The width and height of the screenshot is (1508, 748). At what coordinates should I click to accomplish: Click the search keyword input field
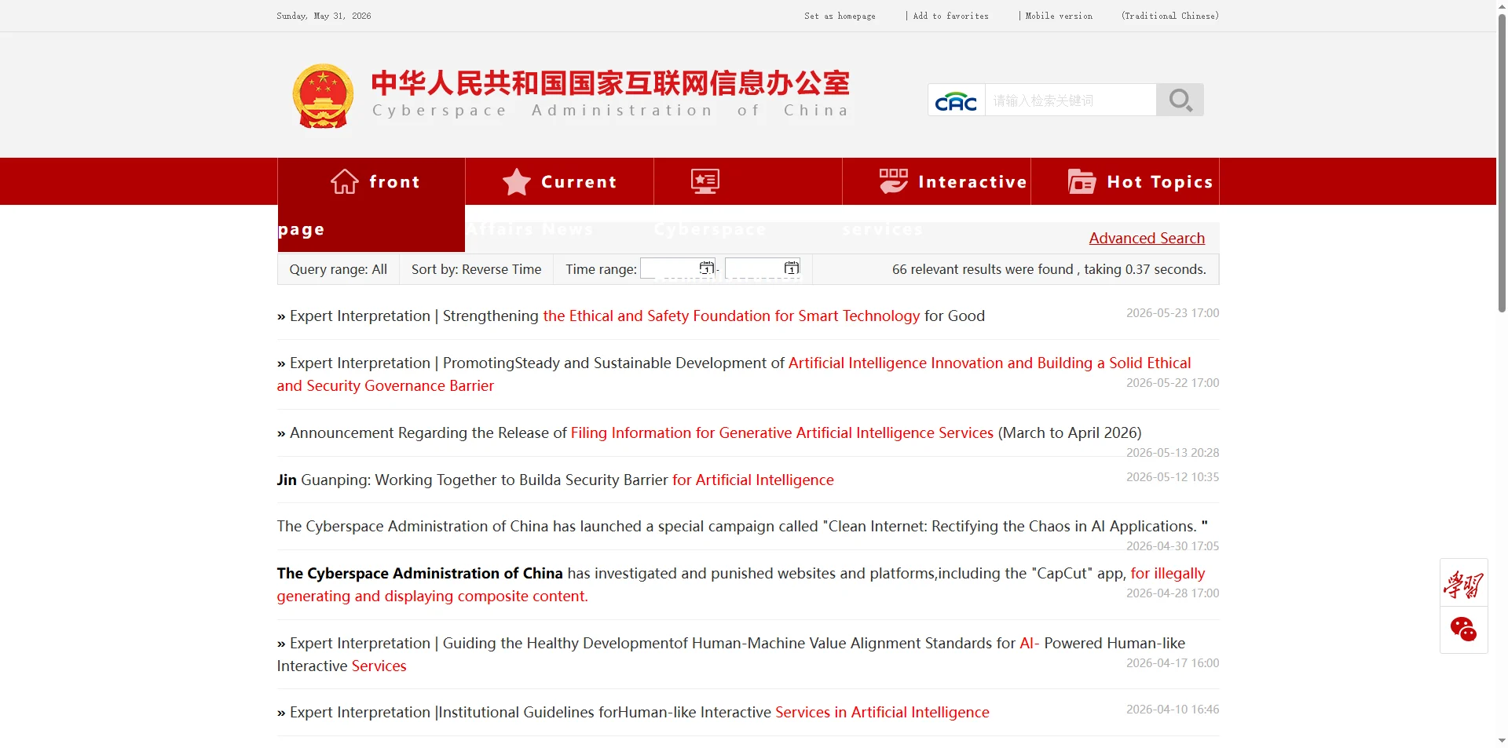(x=1071, y=100)
